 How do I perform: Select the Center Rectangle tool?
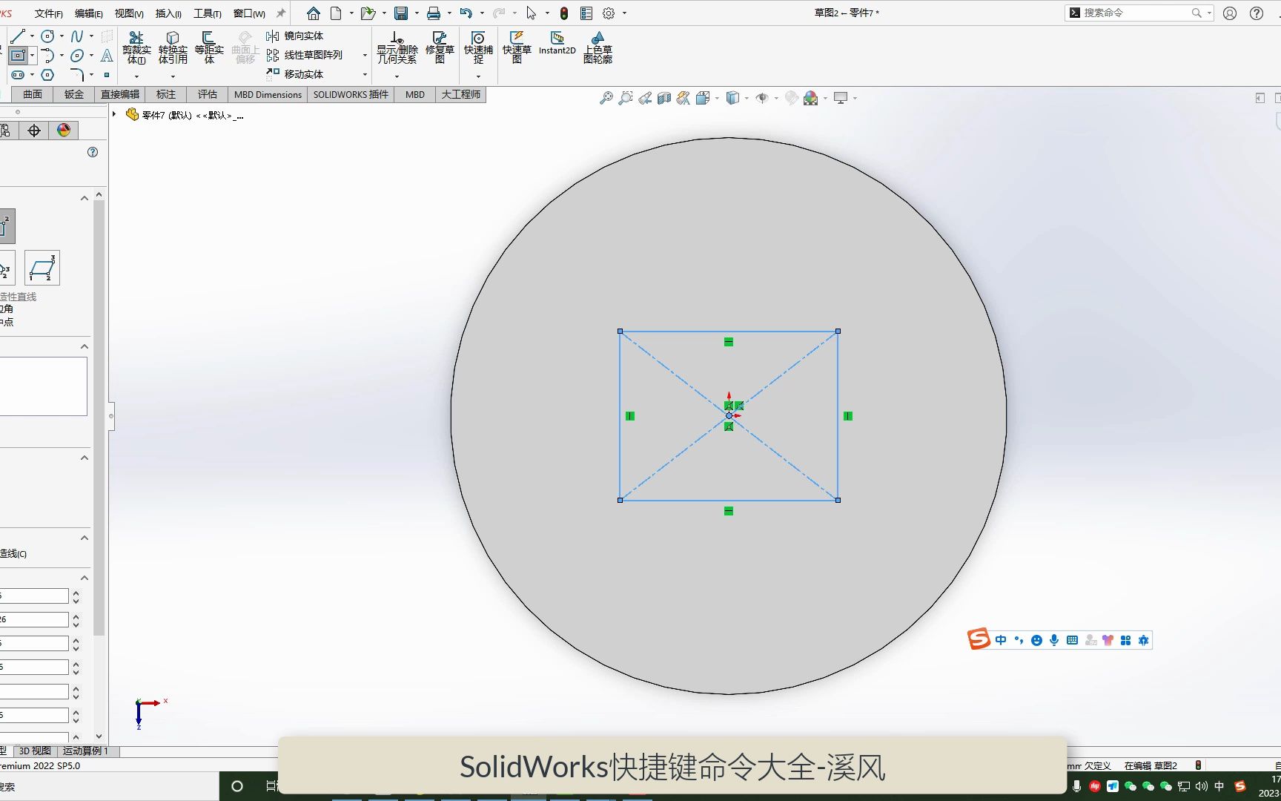[19, 55]
